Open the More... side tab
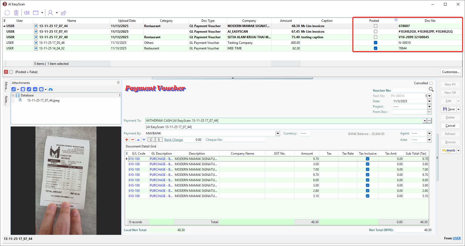This screenshot has height=246, width=465. tap(6, 87)
